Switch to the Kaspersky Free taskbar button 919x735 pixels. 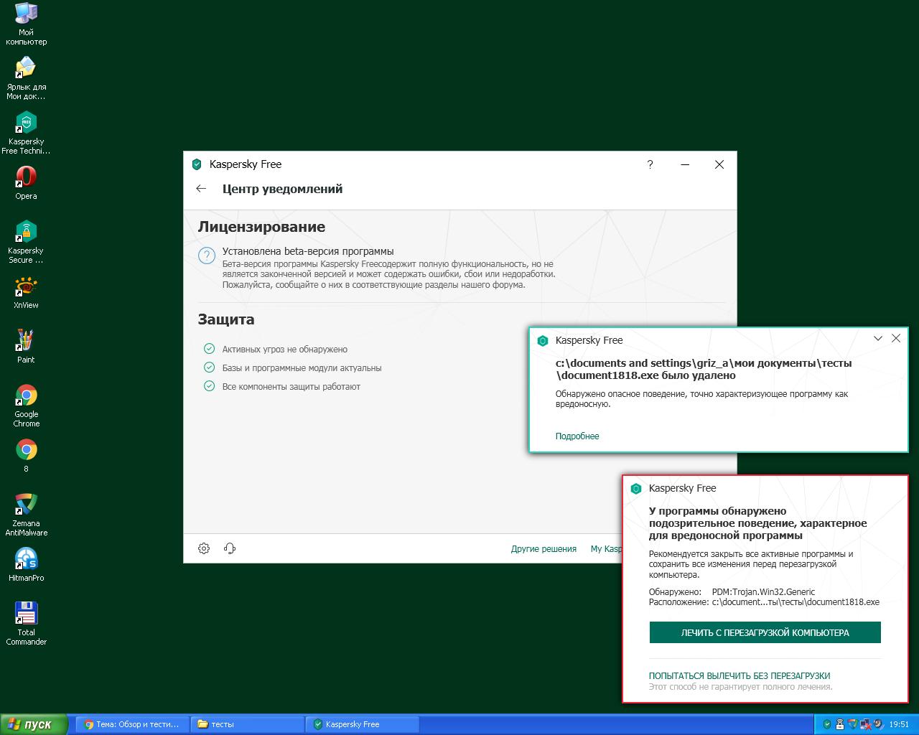click(x=363, y=724)
